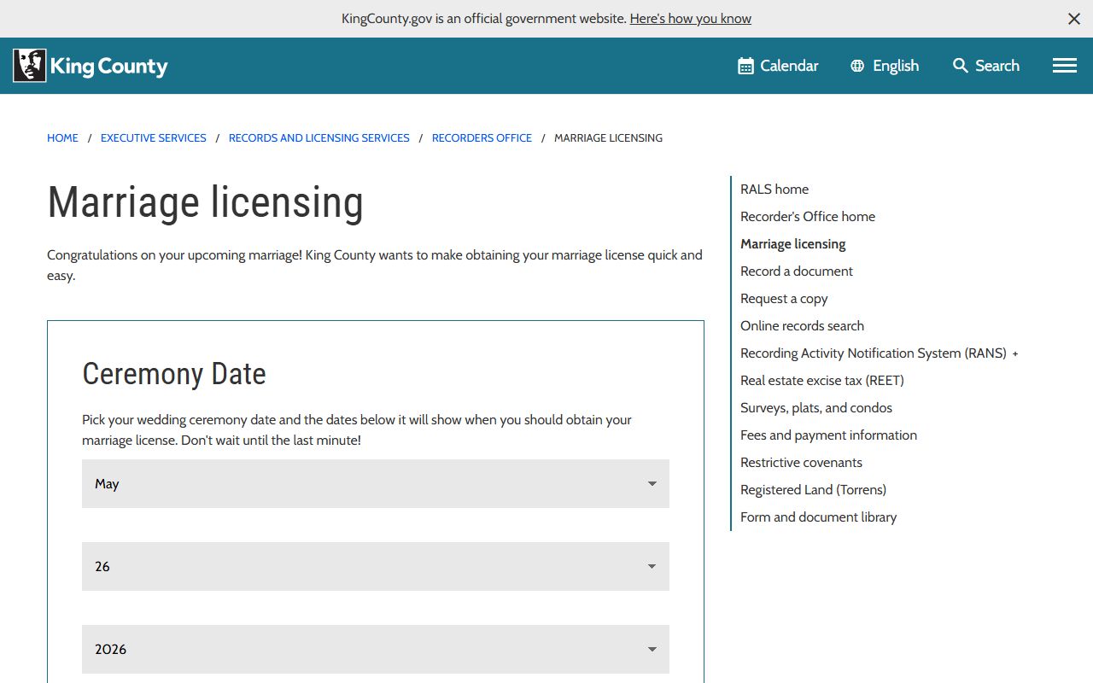
Task: Open 'Here's how you know' link
Action: (691, 19)
